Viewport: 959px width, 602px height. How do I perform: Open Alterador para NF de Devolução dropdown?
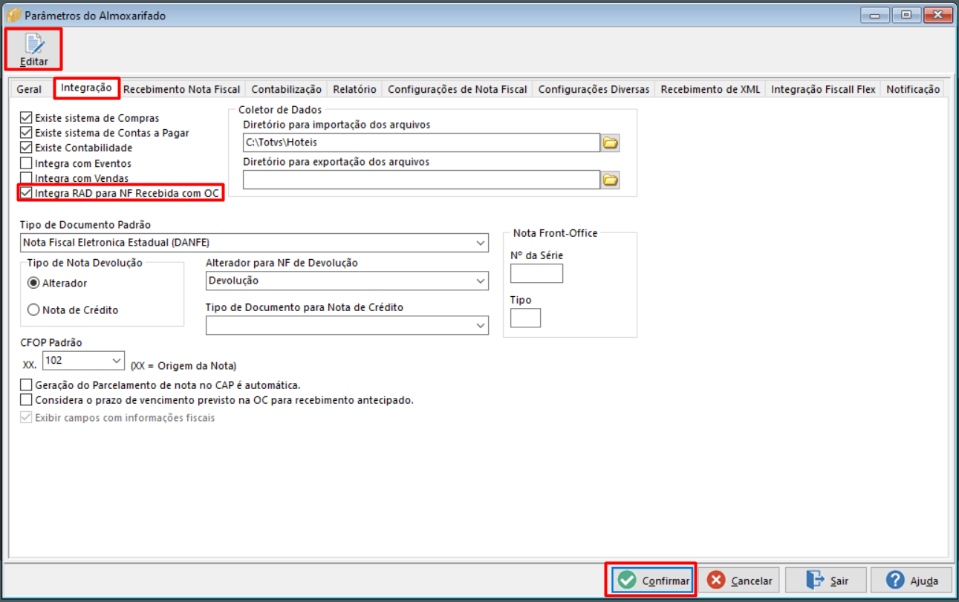click(480, 281)
